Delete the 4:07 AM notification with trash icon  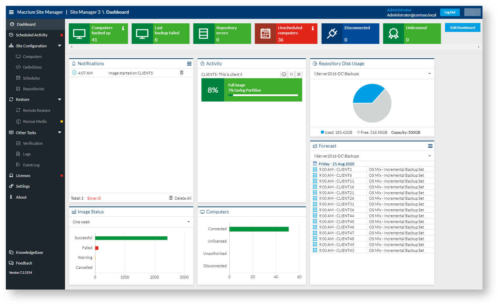point(182,73)
